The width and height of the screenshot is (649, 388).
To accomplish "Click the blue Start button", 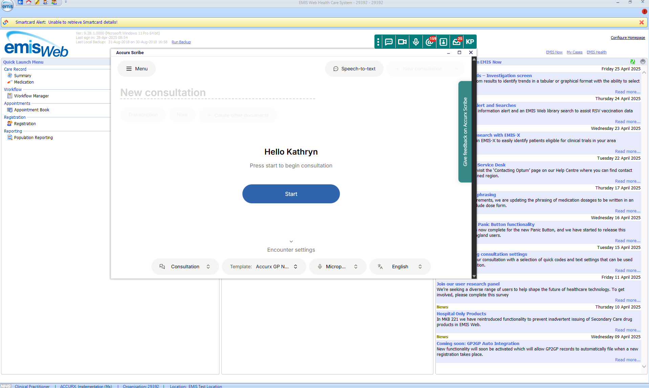I will click(291, 194).
